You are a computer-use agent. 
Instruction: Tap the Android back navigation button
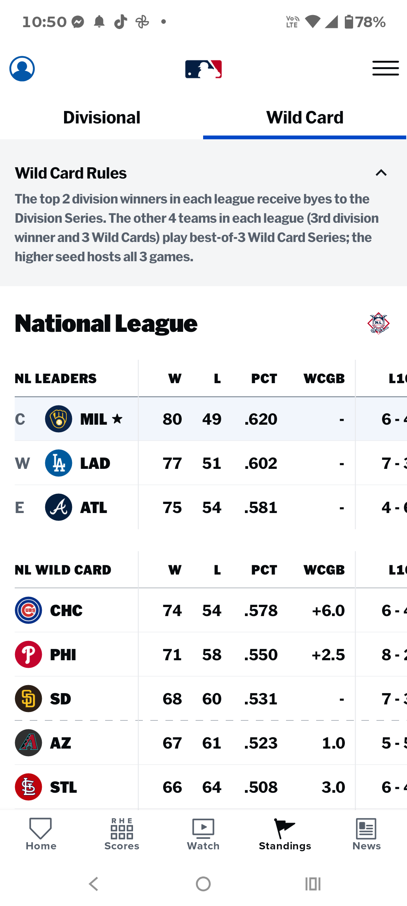tap(93, 884)
